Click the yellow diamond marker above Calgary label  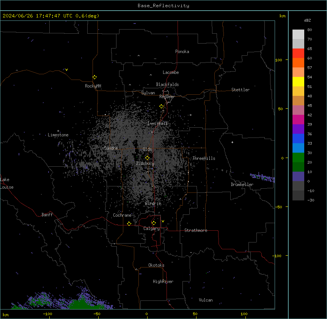[x=154, y=223]
